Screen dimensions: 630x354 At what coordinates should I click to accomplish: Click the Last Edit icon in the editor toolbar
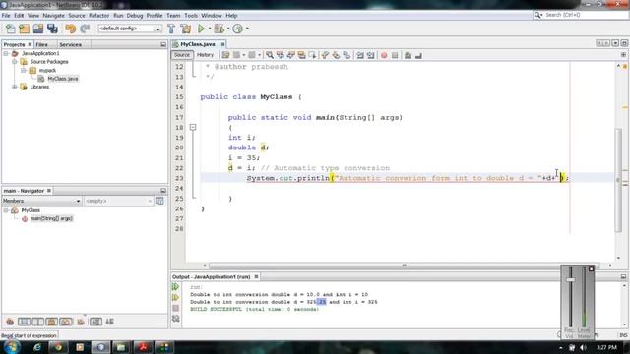coord(225,55)
